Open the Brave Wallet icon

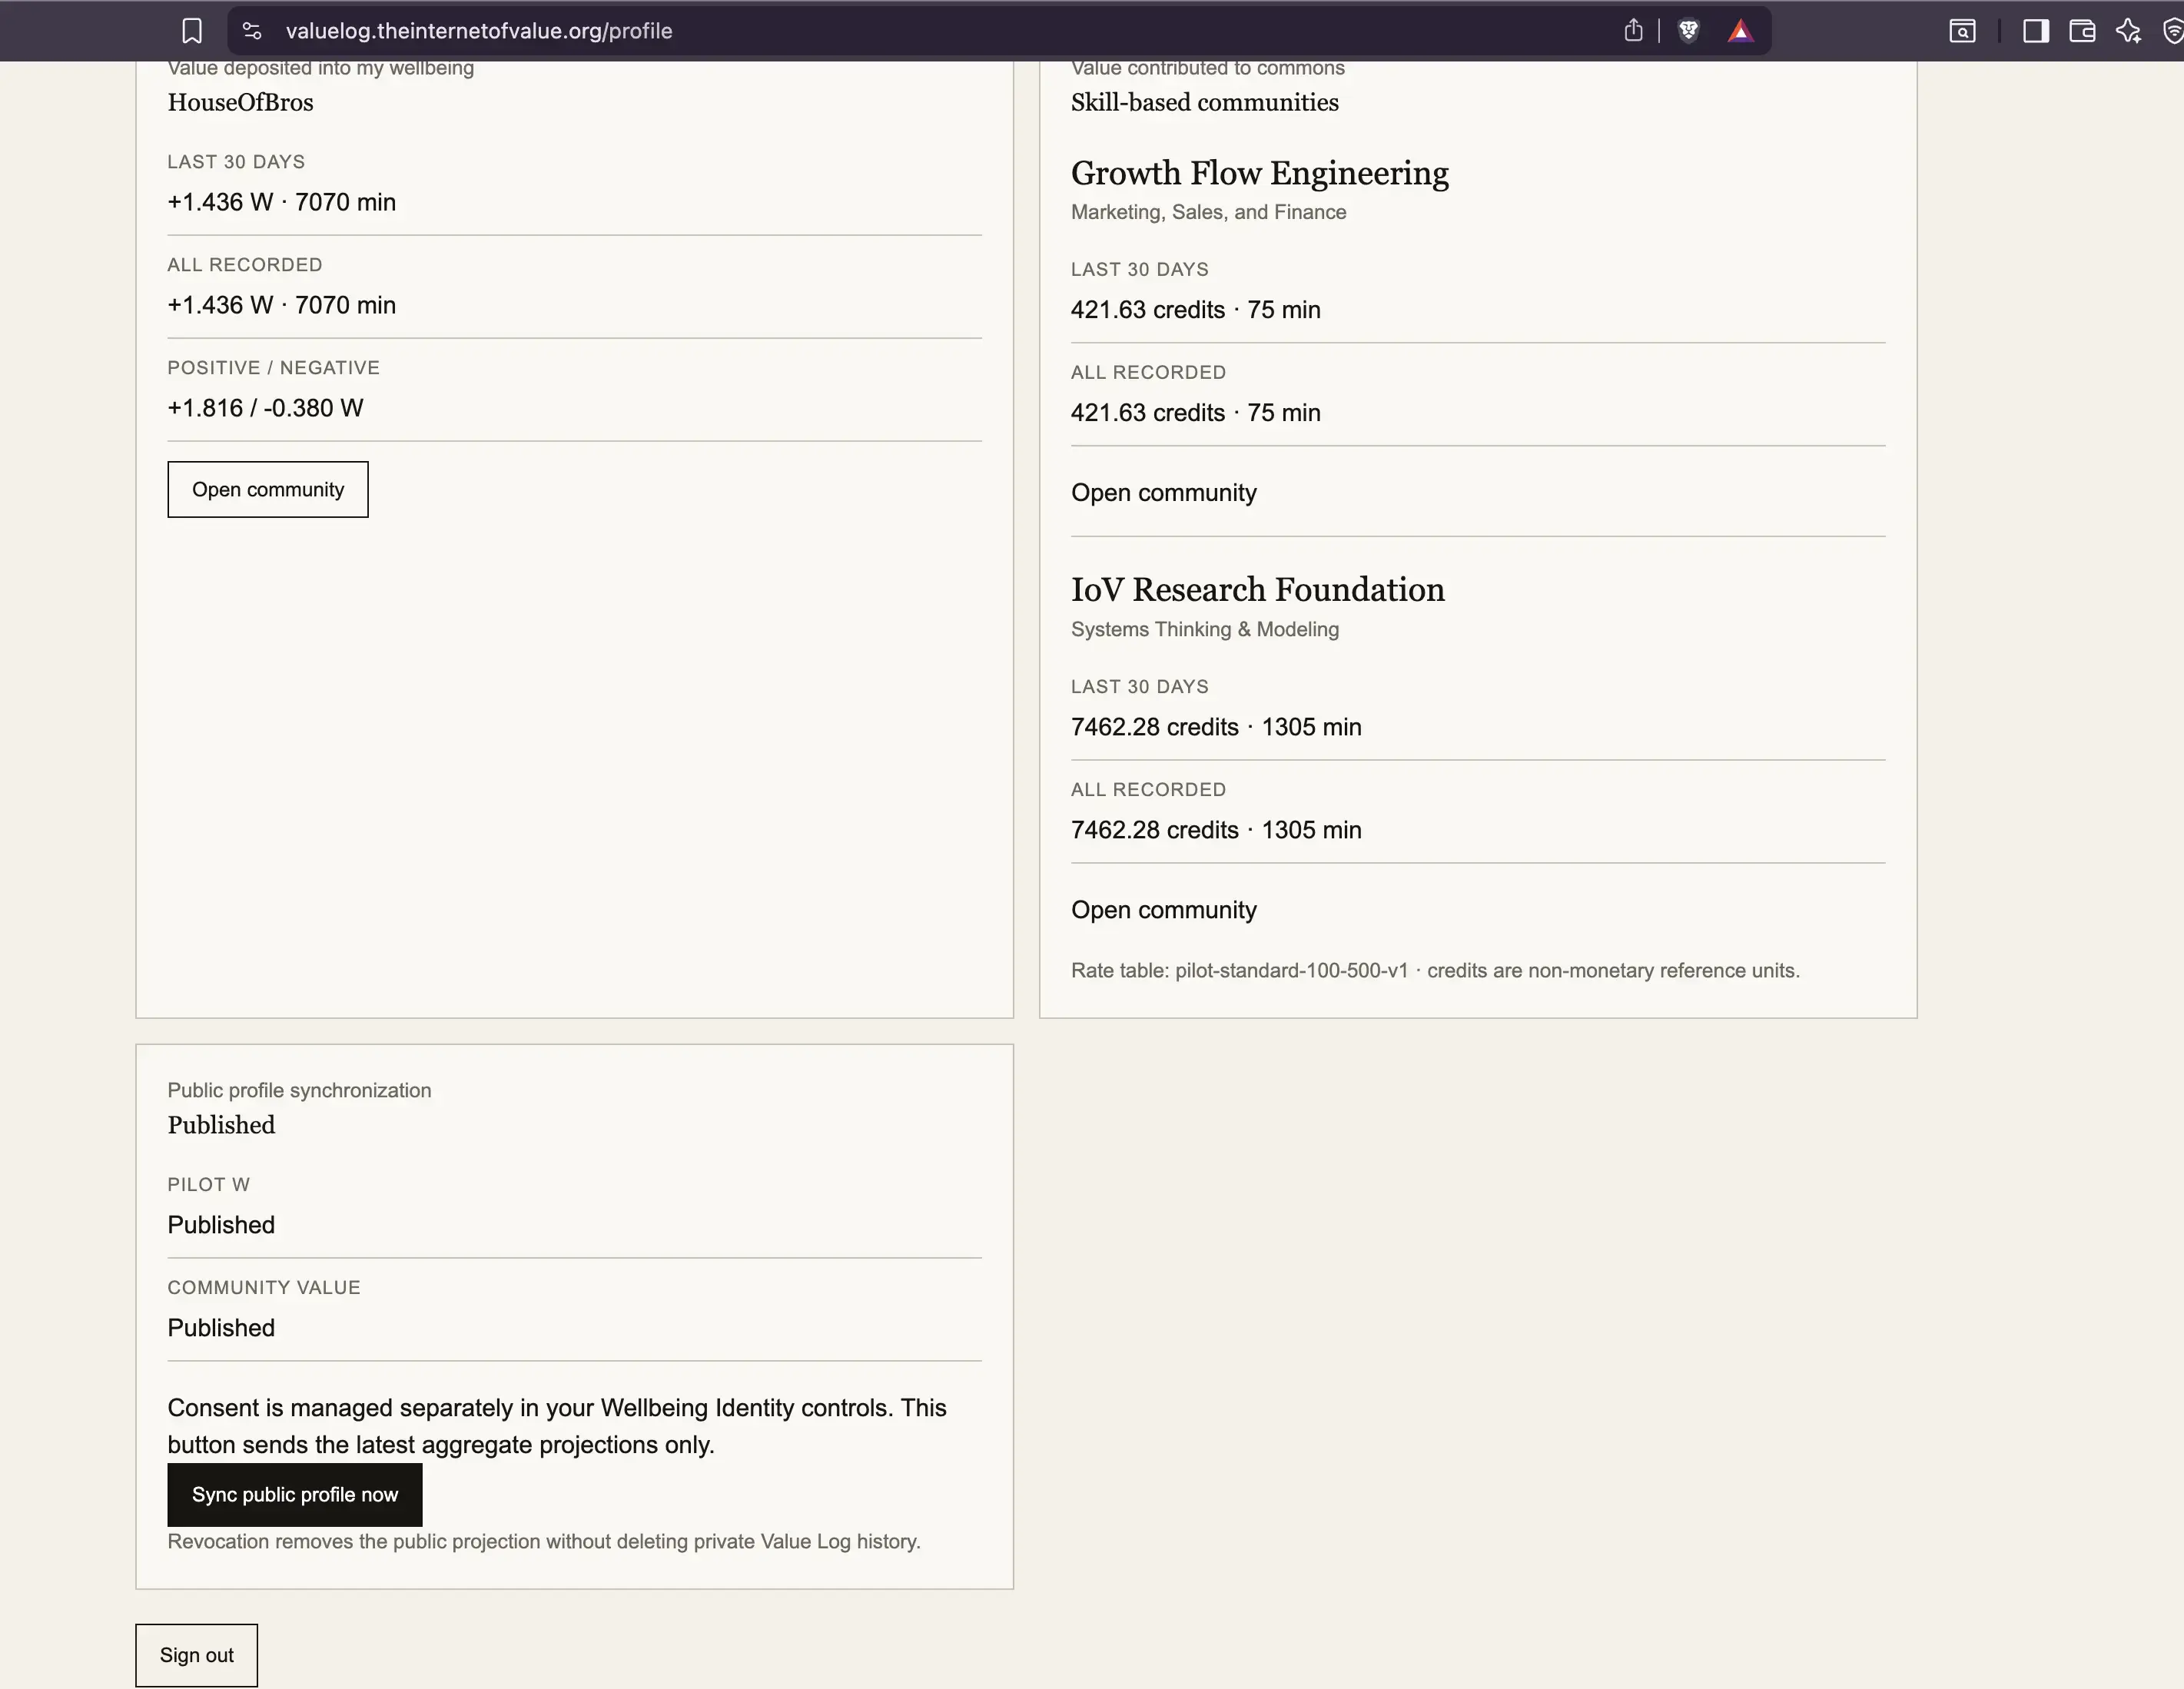[x=2082, y=31]
